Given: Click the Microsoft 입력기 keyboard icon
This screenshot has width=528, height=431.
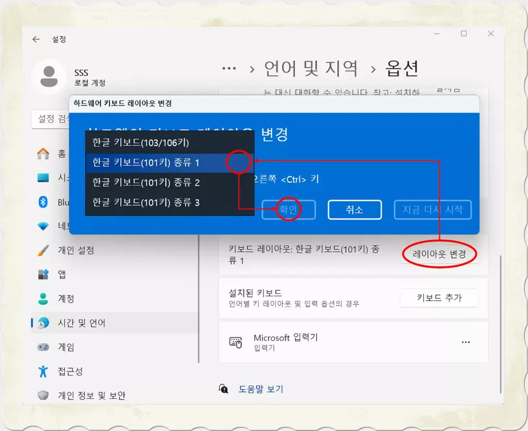Looking at the screenshot, I should pyautogui.click(x=234, y=342).
